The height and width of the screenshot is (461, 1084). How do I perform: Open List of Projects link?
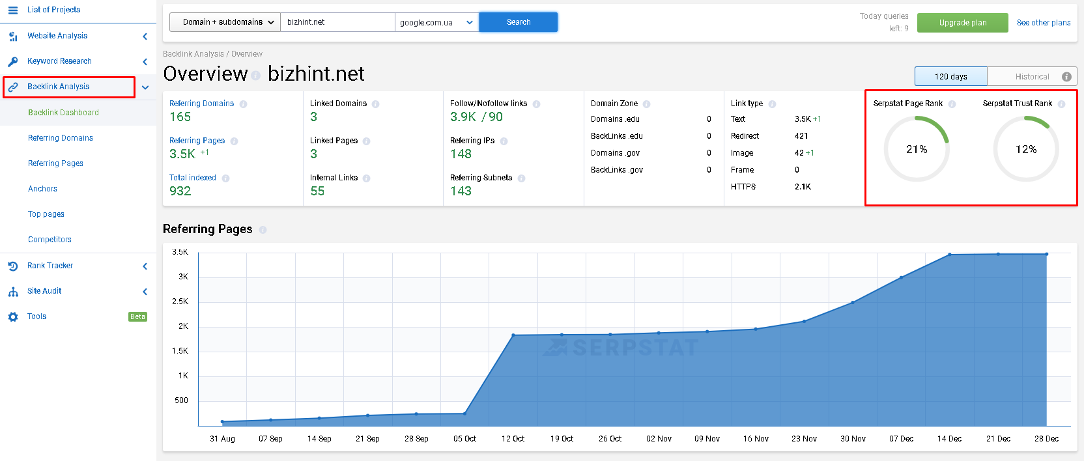pos(53,10)
